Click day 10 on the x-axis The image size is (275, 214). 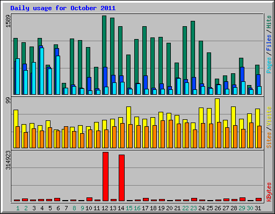(89, 208)
